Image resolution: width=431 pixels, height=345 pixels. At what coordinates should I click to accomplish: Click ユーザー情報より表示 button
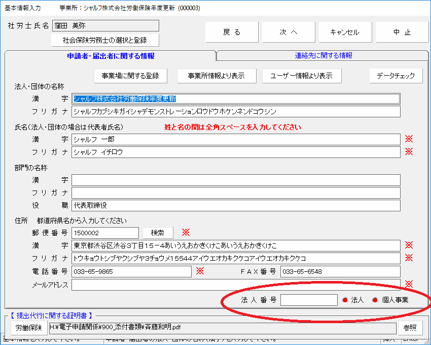(x=301, y=76)
